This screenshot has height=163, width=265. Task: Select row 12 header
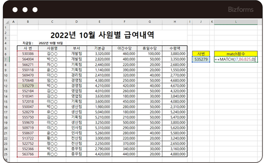[6, 86]
